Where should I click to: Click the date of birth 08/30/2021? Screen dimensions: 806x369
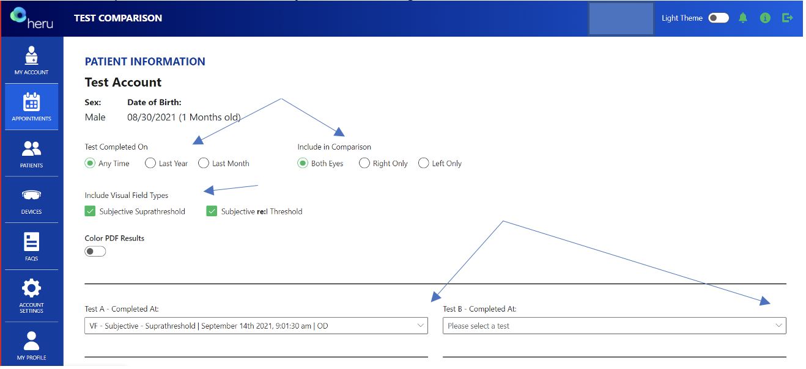[151, 117]
